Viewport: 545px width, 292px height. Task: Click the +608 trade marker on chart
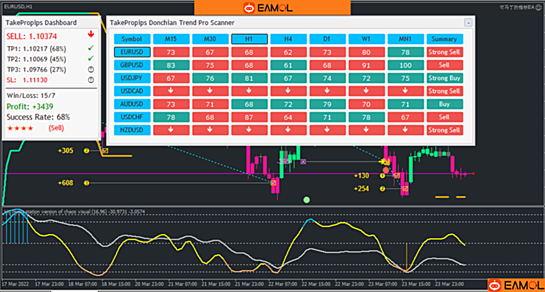[x=65, y=183]
